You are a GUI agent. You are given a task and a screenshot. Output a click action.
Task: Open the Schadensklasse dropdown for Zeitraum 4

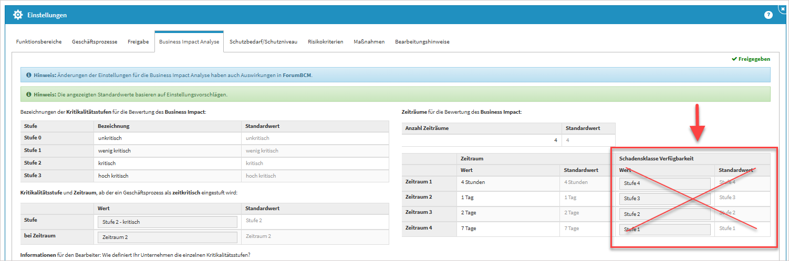coord(664,229)
